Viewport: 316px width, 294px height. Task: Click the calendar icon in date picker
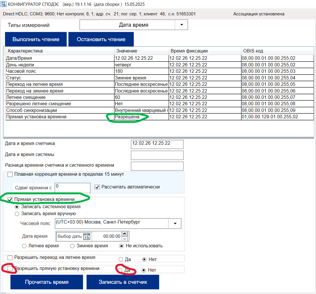click(x=87, y=237)
